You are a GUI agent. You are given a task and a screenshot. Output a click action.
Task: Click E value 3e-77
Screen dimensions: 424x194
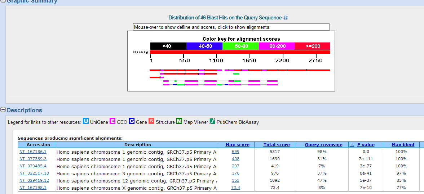click(366, 166)
